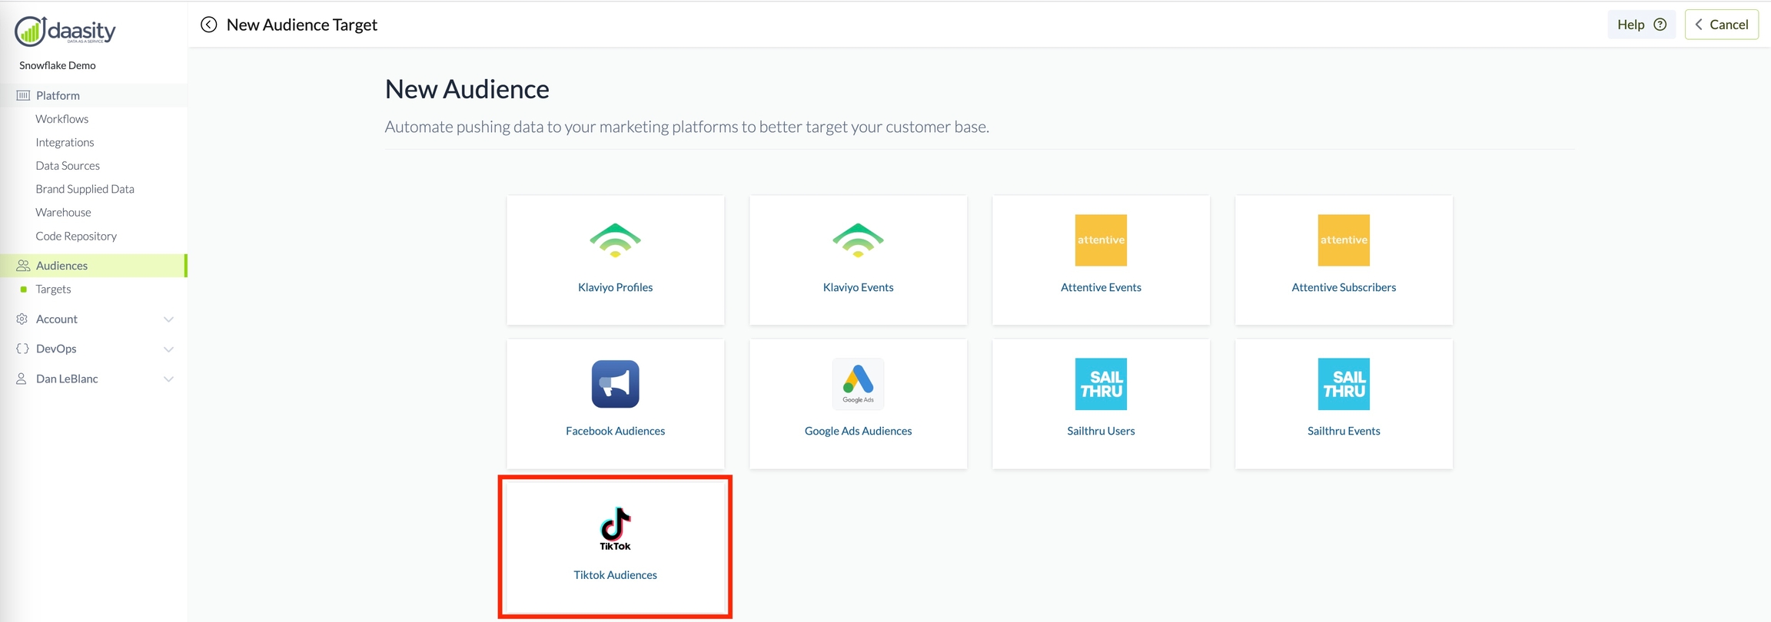Select the Sailthru Events label
The image size is (1771, 622).
pyautogui.click(x=1343, y=431)
